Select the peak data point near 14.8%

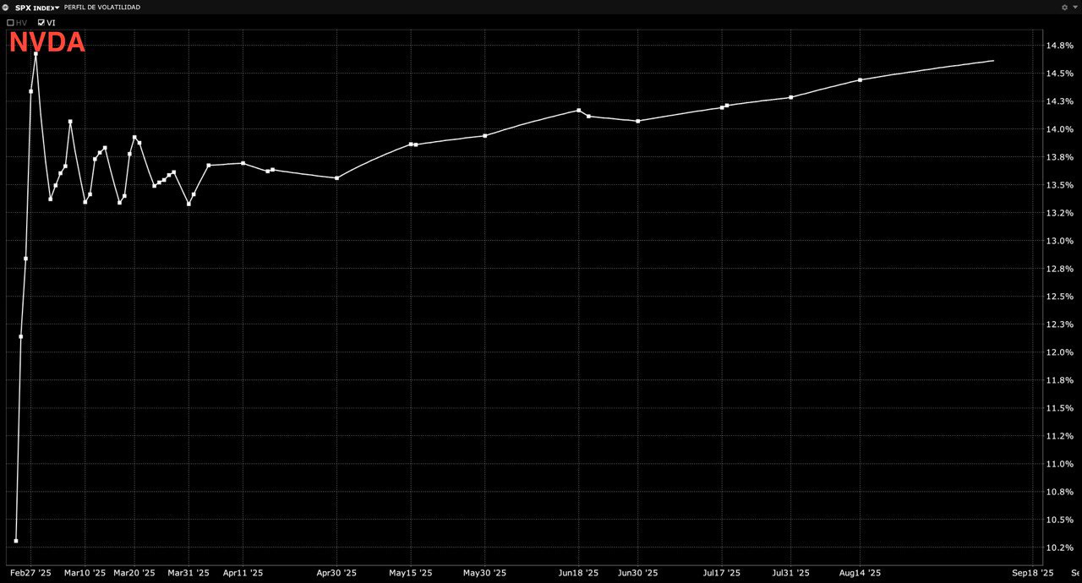coord(36,54)
